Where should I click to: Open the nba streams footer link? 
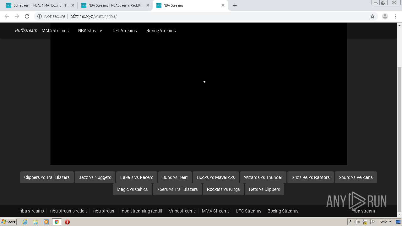pos(32,211)
